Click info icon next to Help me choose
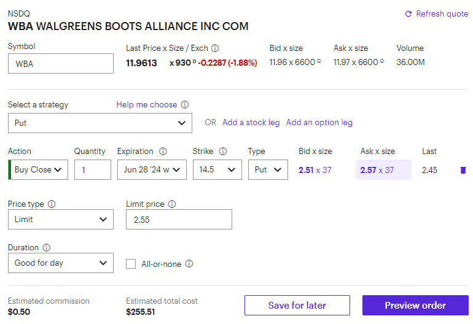Viewport: 473px width, 324px height. 185,105
